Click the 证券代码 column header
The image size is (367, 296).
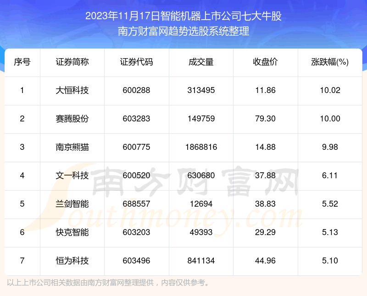[x=137, y=62]
